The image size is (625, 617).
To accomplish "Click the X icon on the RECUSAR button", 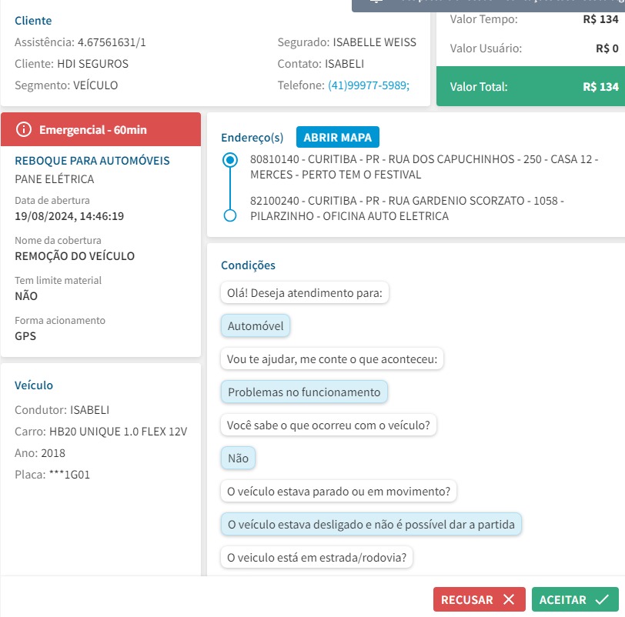I will pos(509,599).
